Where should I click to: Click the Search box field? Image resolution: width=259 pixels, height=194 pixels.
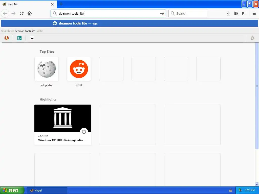pos(188,13)
